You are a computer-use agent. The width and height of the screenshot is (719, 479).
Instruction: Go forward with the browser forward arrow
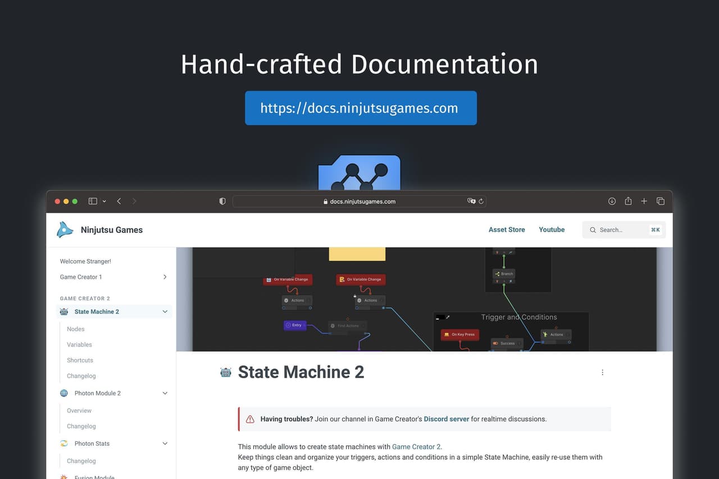pyautogui.click(x=134, y=201)
